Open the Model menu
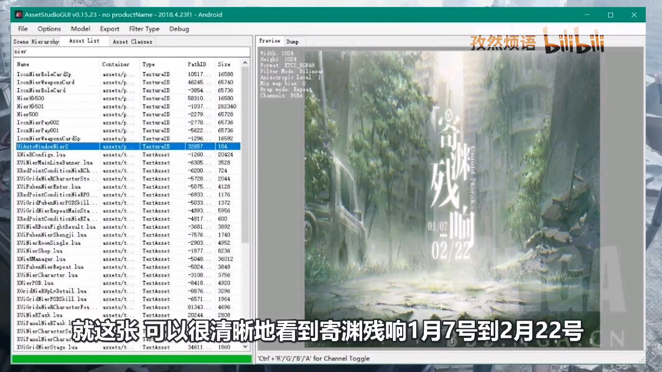 pyautogui.click(x=81, y=29)
